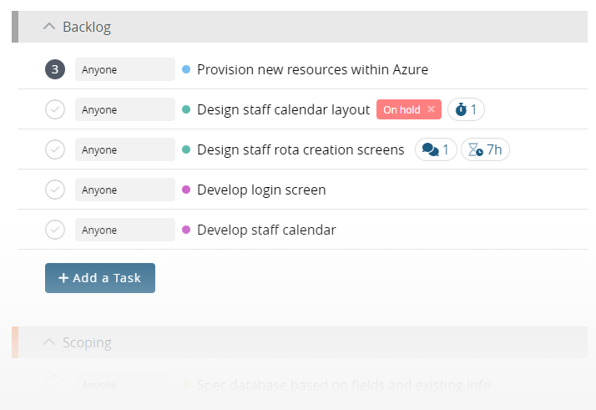Open the Provision new resources within Azure task
Viewport: 596px width, 410px height.
[312, 69]
